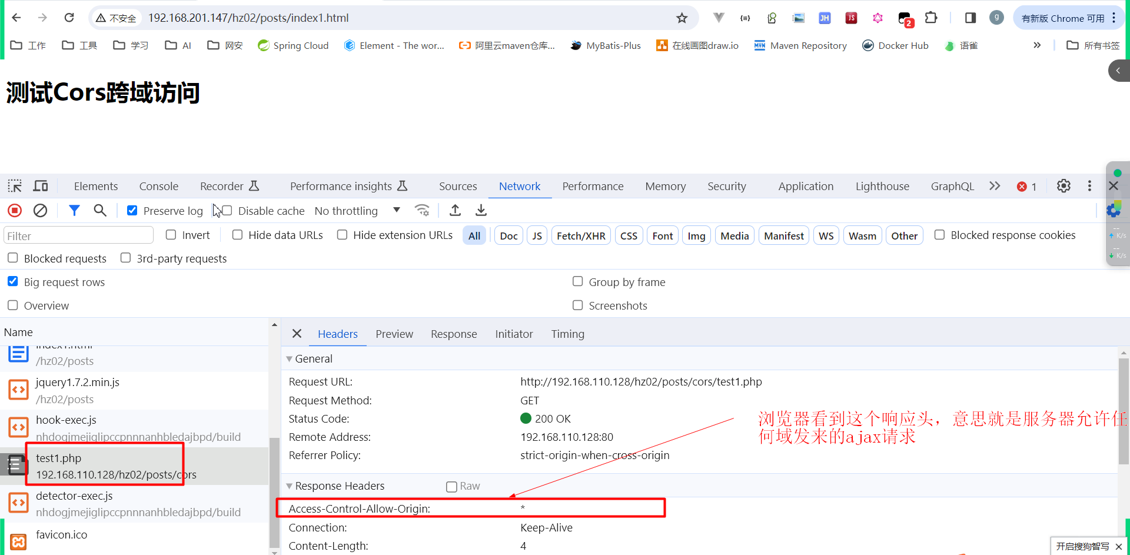Import a HAR file with upload icon

click(x=455, y=210)
